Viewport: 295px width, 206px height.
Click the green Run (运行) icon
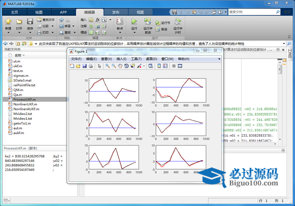click(134, 21)
